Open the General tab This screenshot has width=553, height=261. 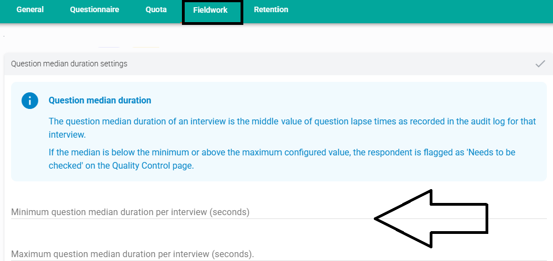click(x=30, y=10)
